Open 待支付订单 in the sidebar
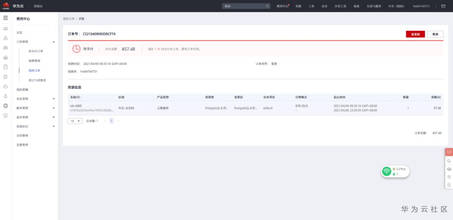Viewport: 453px width, 220px height. (36, 51)
